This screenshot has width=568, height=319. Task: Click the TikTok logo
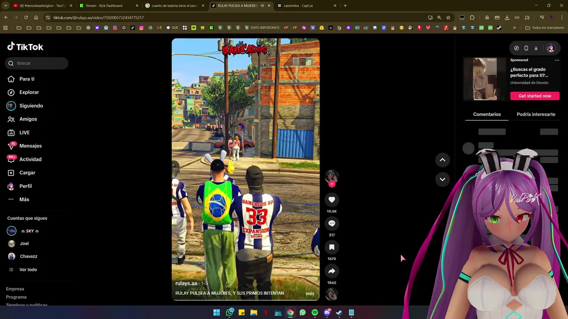coord(25,47)
